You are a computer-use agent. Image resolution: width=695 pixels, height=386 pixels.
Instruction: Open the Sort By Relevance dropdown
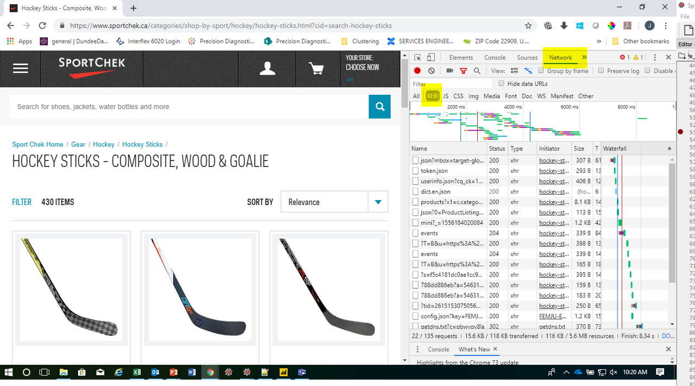(334, 202)
